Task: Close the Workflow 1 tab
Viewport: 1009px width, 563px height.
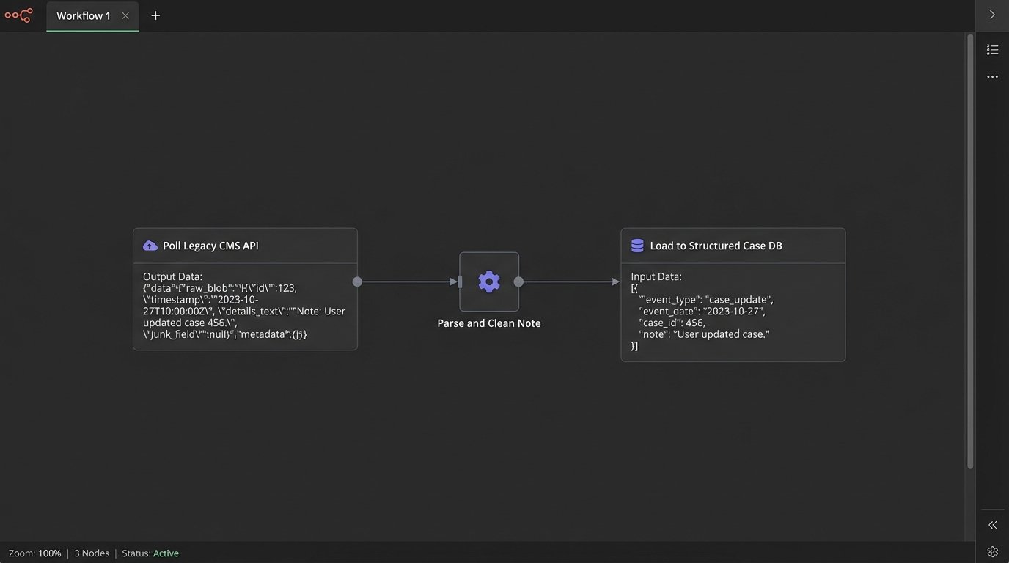Action: click(x=125, y=15)
